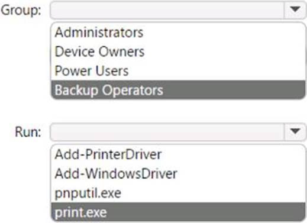Click the Group field label
The width and height of the screenshot is (307, 223).
pos(21,10)
